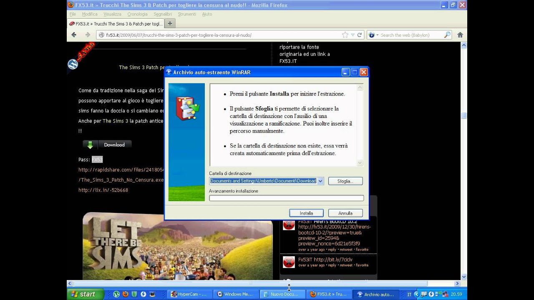Bookmark page with the star icon
534x300 pixels.
coord(345,35)
